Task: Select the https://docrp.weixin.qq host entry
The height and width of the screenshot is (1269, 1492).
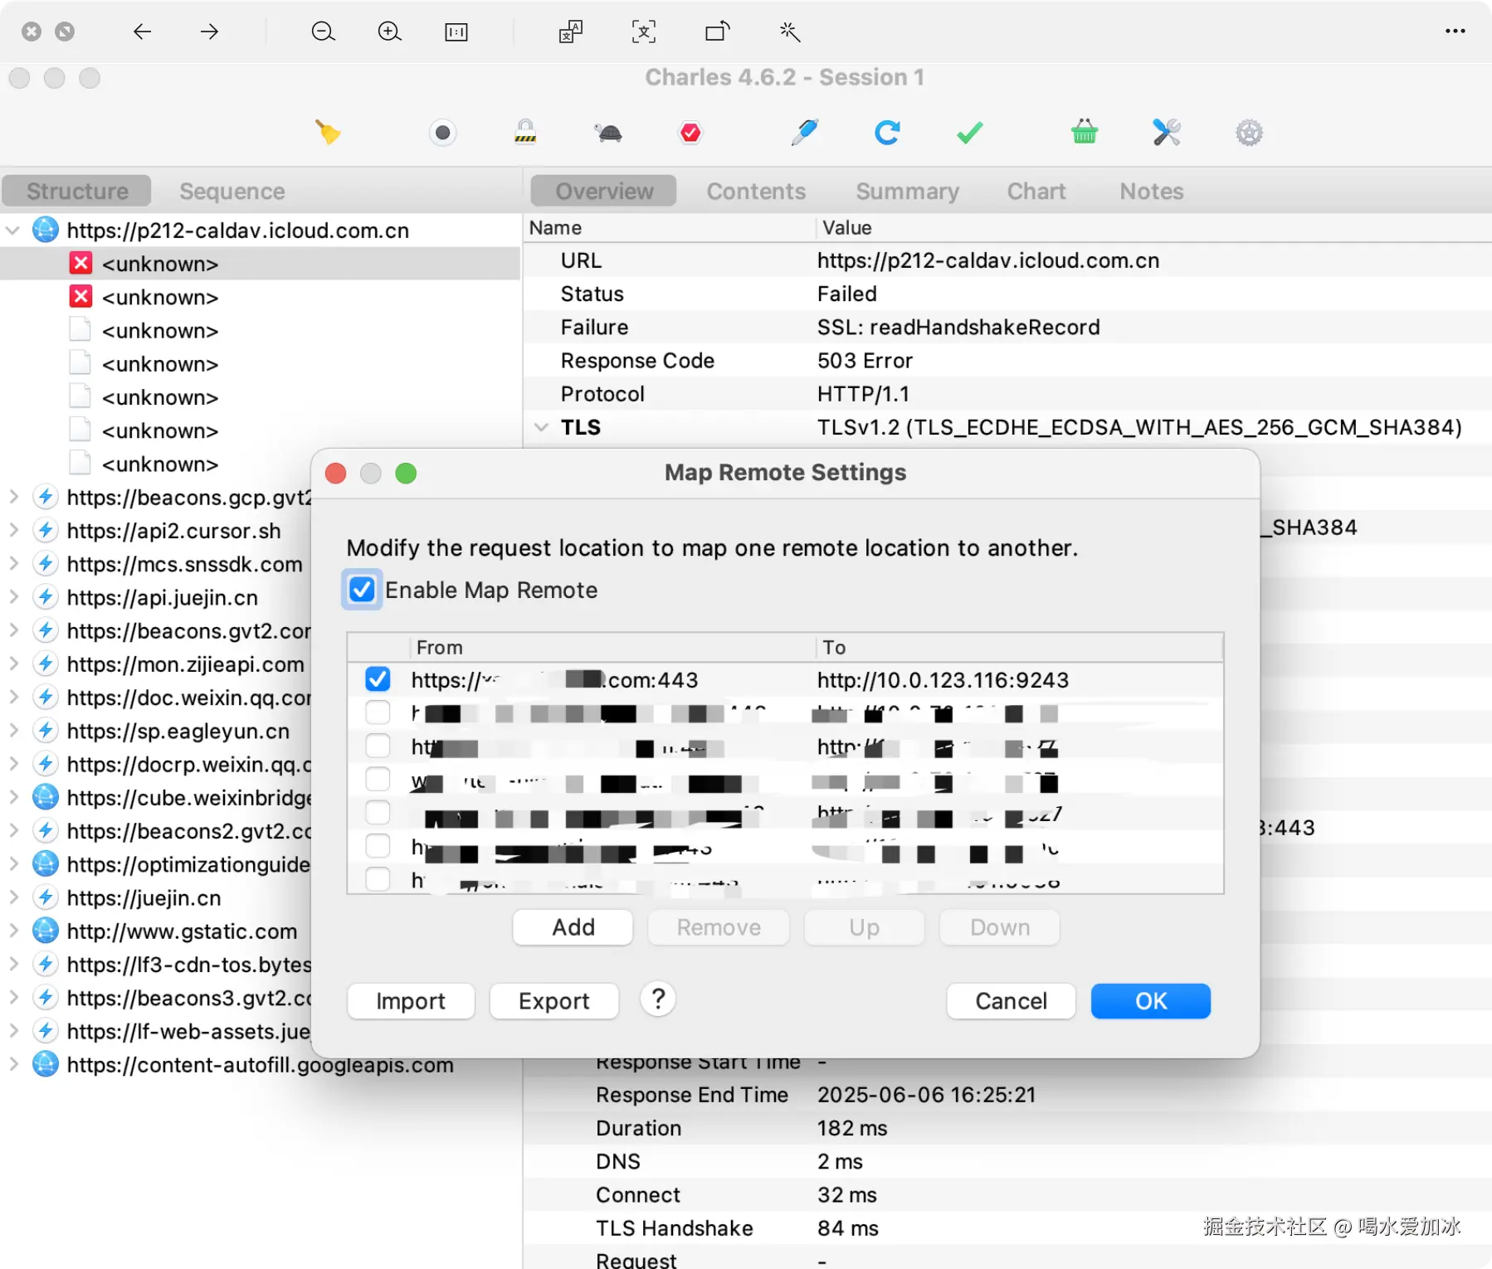Action: click(x=188, y=764)
